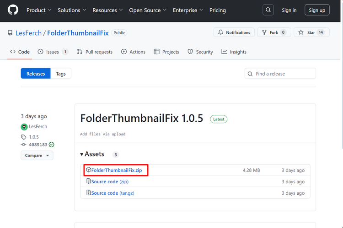The width and height of the screenshot is (343, 228).
Task: Click magnifier icon in Find a release
Action: [250, 74]
